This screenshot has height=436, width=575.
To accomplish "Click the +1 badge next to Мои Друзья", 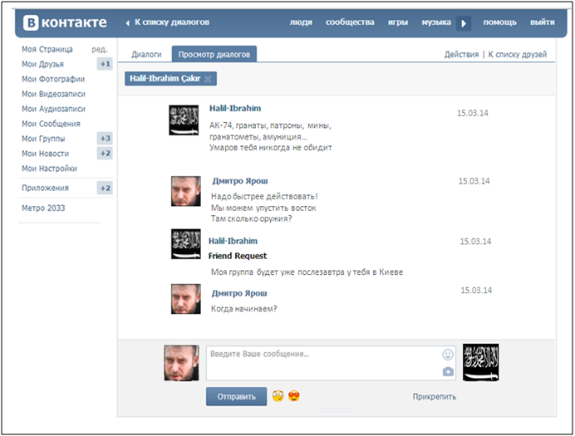I will (x=105, y=64).
